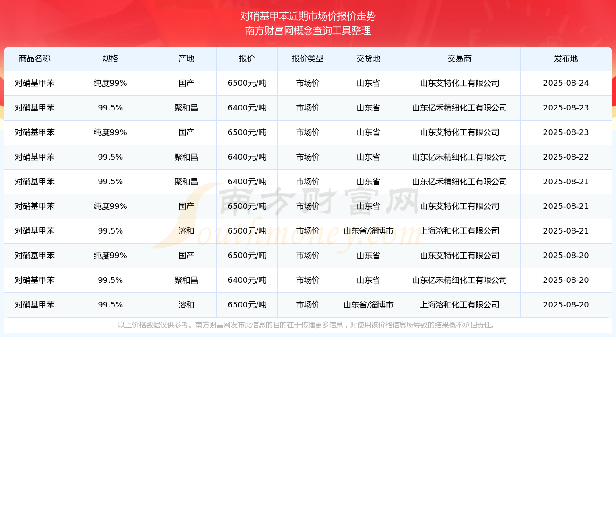
Task: Select the 交易商 column header
Action: tap(459, 58)
